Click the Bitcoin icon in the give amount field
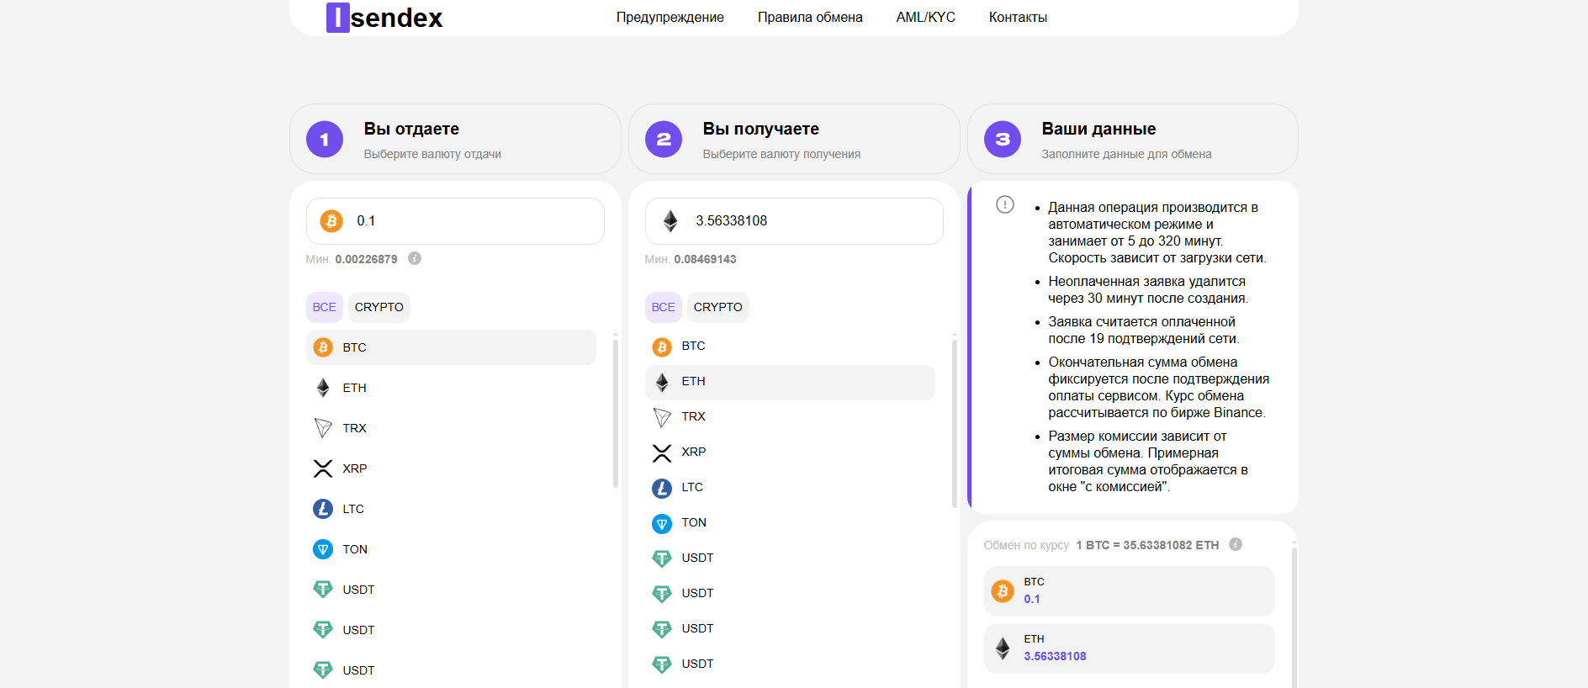This screenshot has width=1588, height=688. pos(331,221)
